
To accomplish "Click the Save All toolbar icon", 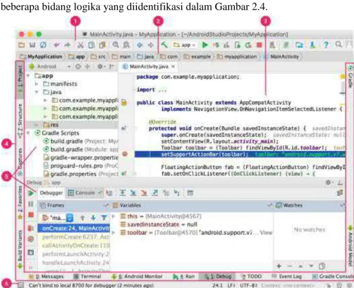I will point(33,45).
